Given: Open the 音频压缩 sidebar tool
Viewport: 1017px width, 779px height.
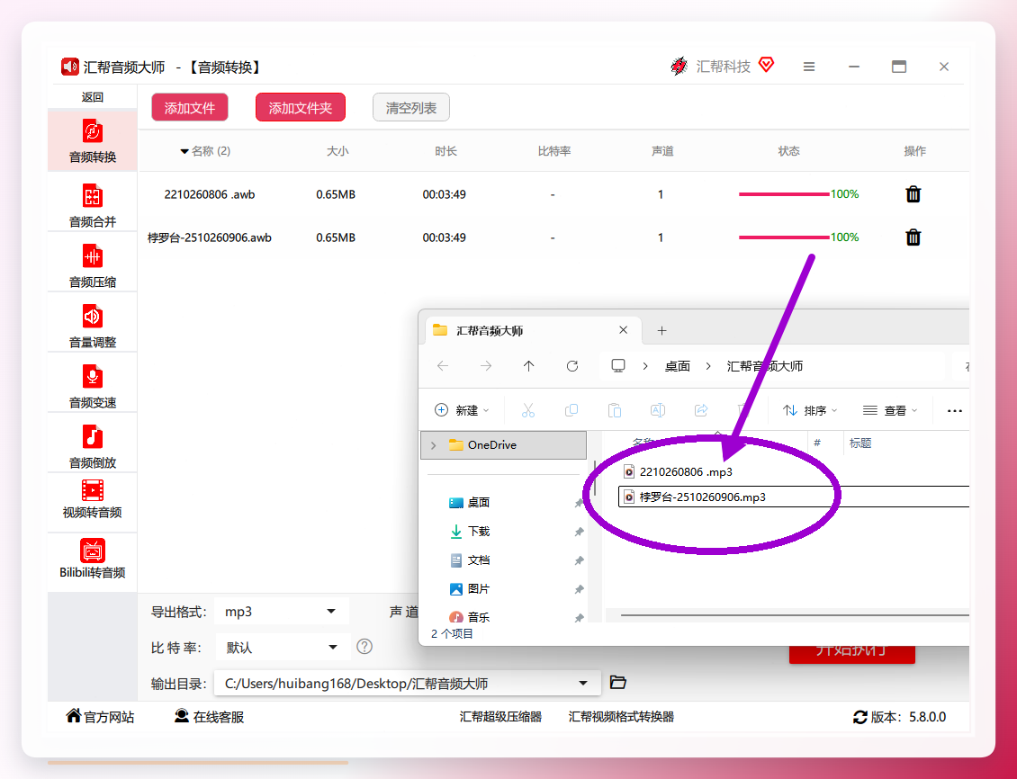Looking at the screenshot, I should click(92, 265).
